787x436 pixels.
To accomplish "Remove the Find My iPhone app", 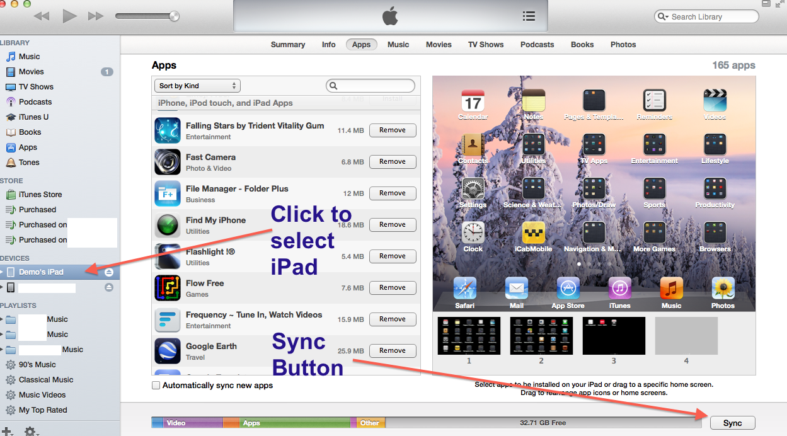I will coord(393,225).
